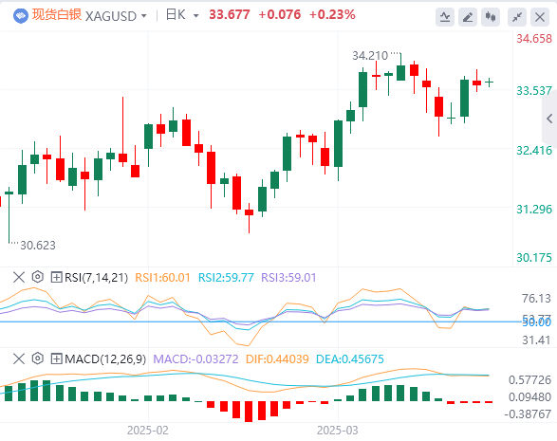
Task: Click the price change +0.076
Action: coord(280,15)
